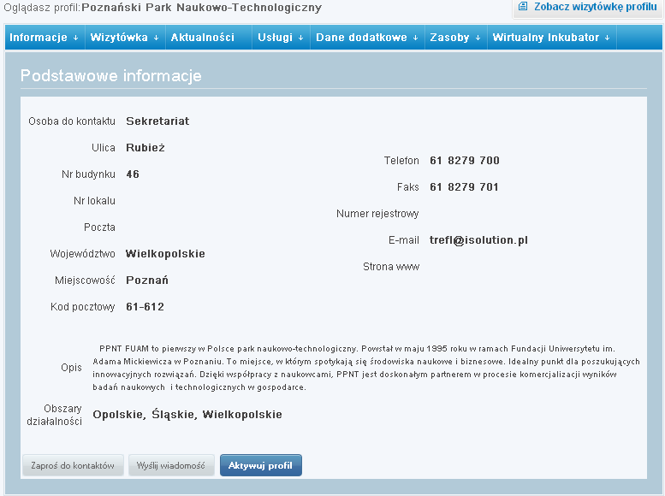Screen dimensions: 665x496
Task: Click the Opolskie, Śląskie, Wielkopolskie areas text
Action: 187,415
